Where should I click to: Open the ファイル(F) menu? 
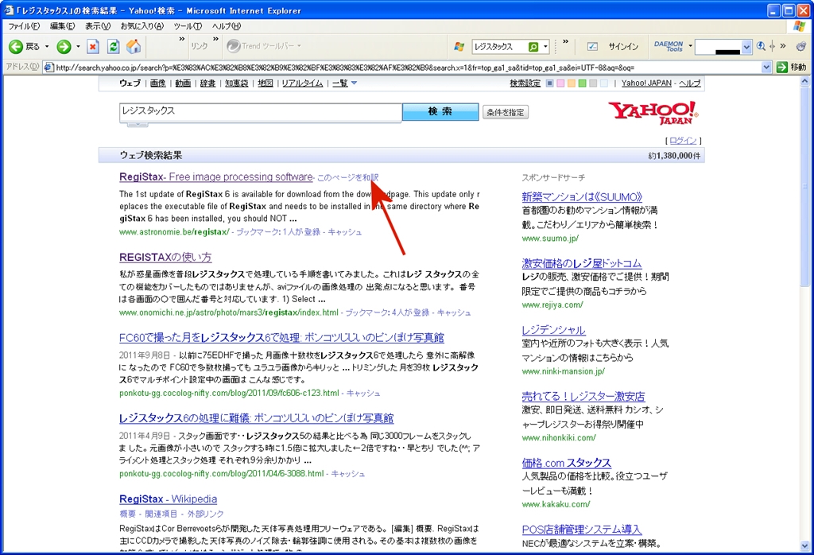point(24,26)
